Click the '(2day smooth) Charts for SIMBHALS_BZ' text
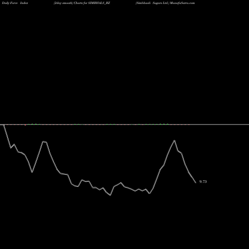Screen dimensions: 249x249 point(82,3)
